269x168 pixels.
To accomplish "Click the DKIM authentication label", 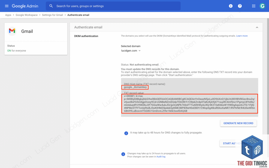I will tap(86, 36).
